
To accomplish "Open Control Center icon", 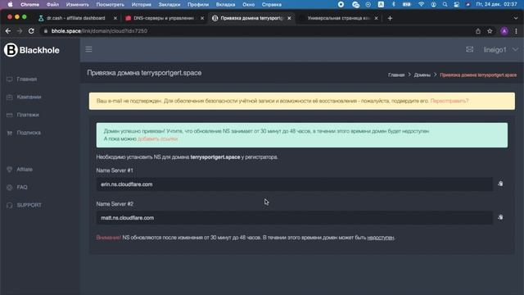I will [x=457, y=4].
